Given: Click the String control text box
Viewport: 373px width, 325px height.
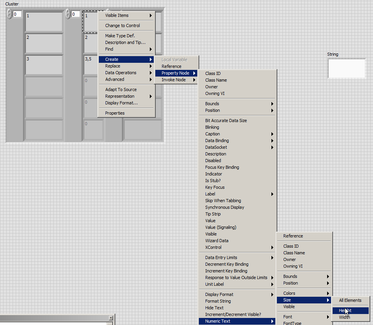Looking at the screenshot, I should [346, 68].
